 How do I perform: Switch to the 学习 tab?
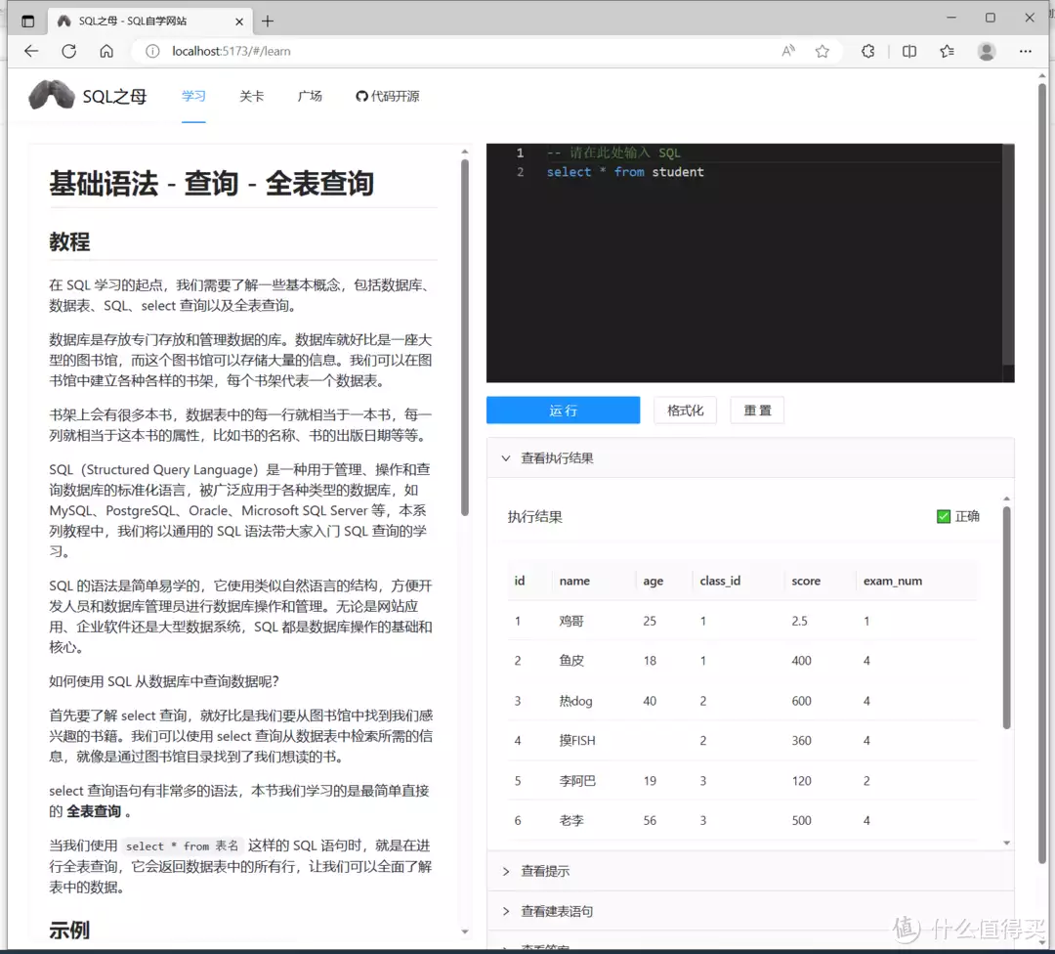click(193, 96)
